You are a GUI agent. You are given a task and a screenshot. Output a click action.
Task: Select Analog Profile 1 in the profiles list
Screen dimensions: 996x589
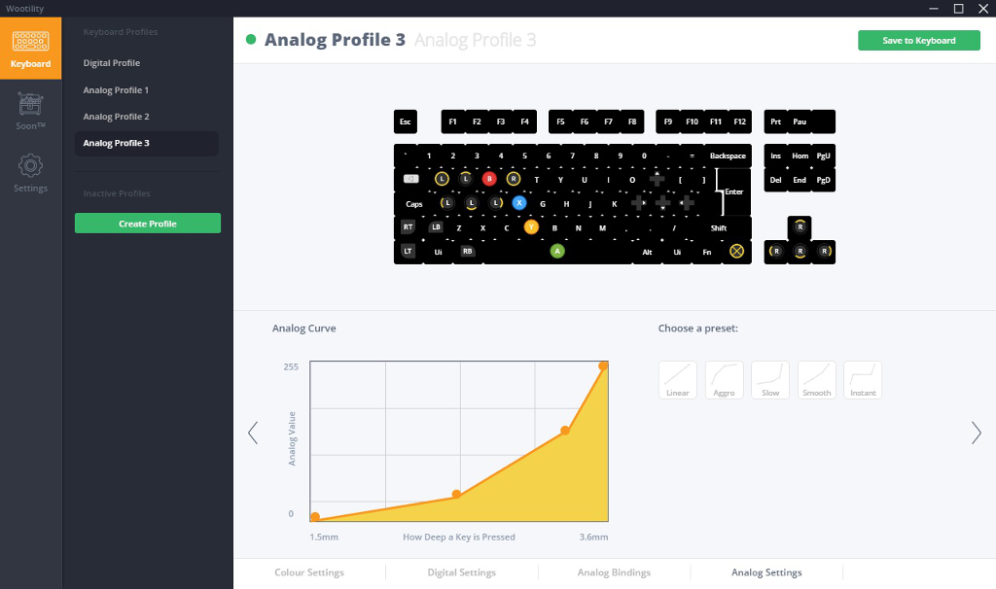[116, 90]
